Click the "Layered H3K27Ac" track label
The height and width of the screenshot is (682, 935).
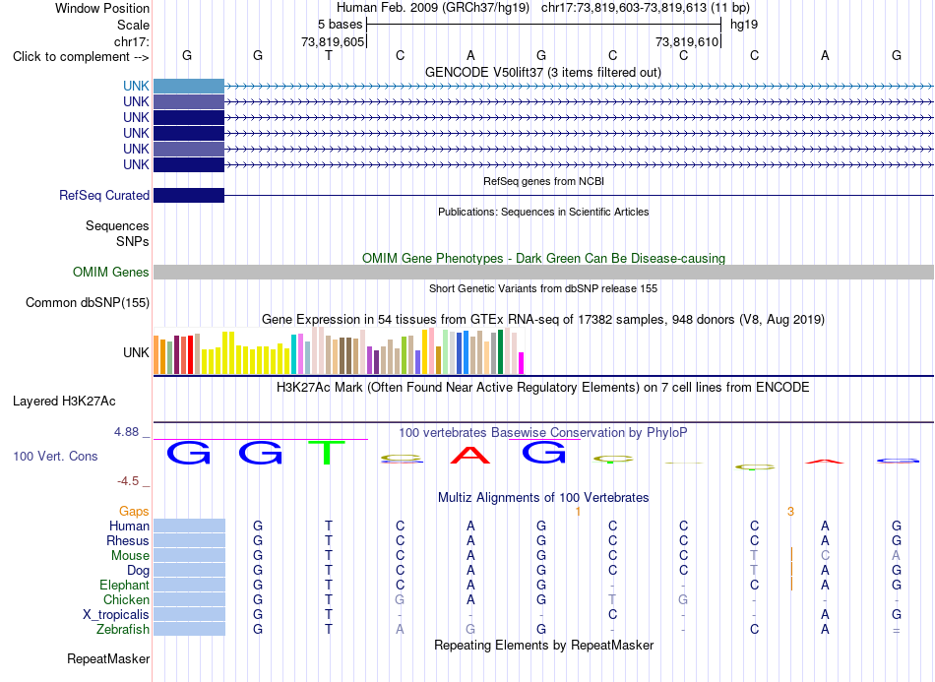[x=64, y=402]
